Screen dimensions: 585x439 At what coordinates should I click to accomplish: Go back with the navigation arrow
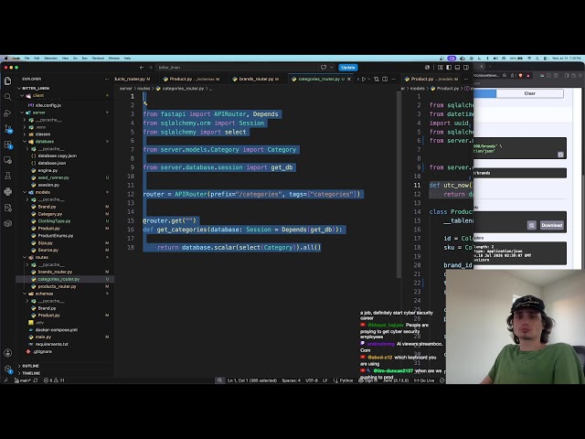click(142, 68)
